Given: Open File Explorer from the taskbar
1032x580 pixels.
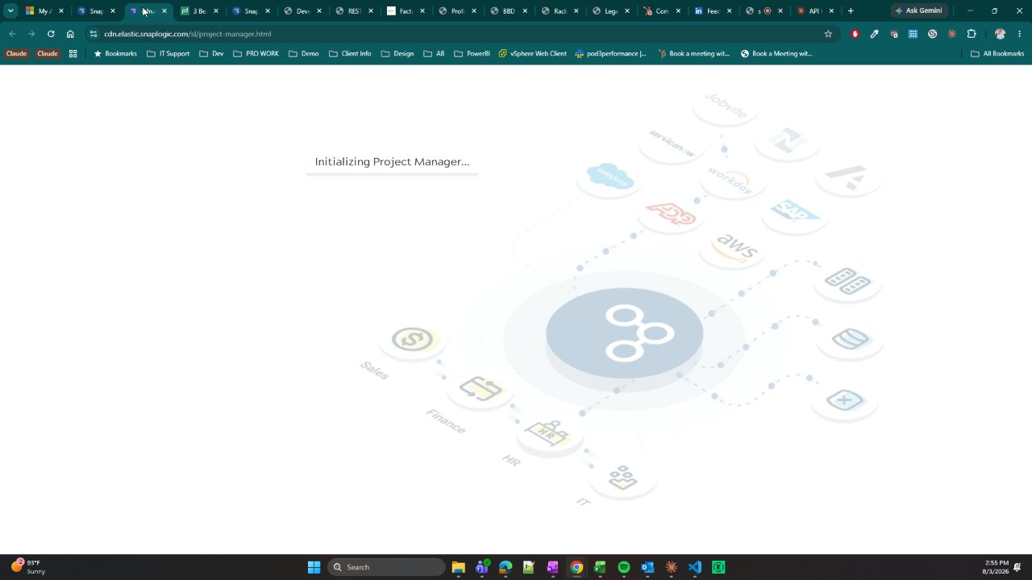Looking at the screenshot, I should 458,567.
